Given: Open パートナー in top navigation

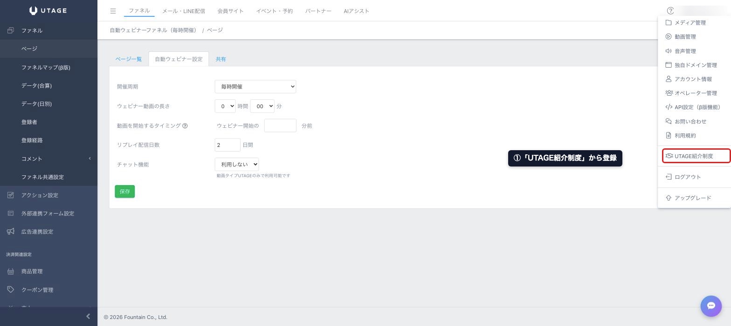Looking at the screenshot, I should click(x=318, y=11).
